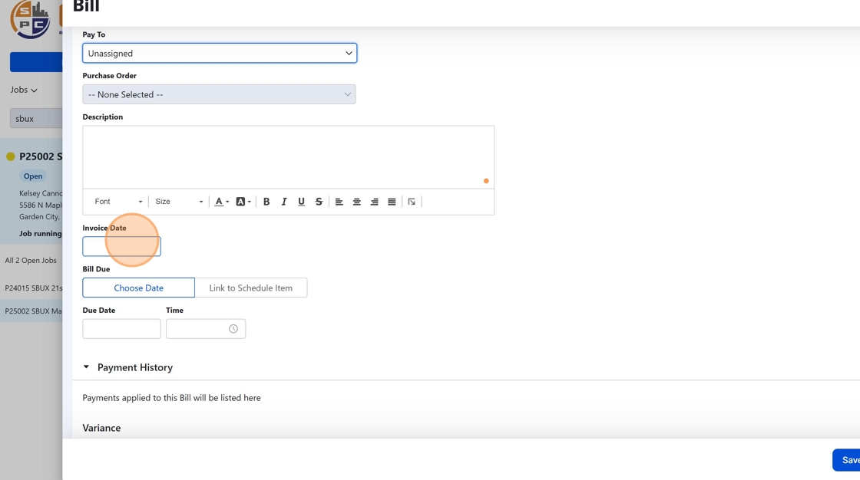Select the Choose Date option
Viewport: 860px width, 480px height.
139,288
